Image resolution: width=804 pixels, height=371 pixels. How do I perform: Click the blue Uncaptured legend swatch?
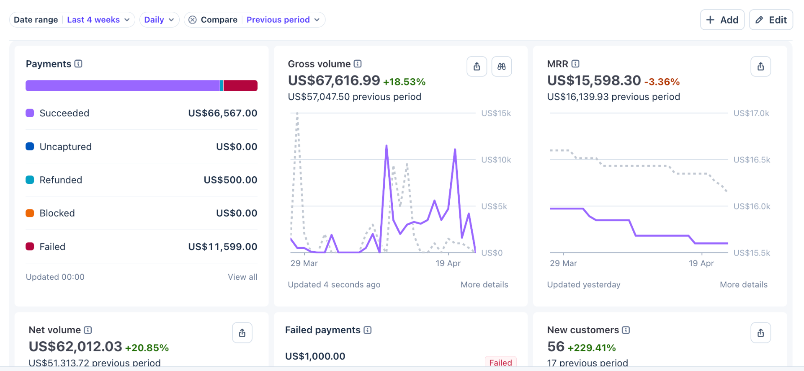click(x=30, y=147)
